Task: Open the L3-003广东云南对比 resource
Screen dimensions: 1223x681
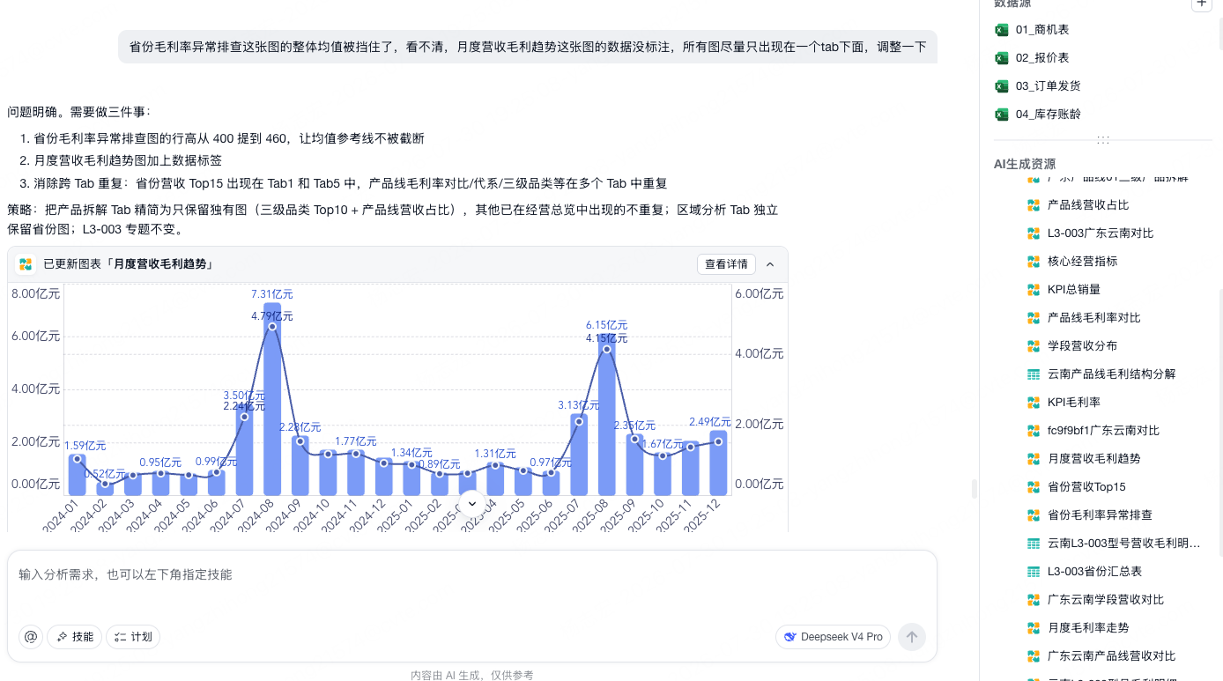Action: click(x=1101, y=233)
